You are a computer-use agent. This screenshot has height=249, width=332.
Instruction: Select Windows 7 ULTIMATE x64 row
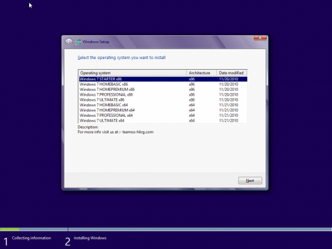[163, 120]
